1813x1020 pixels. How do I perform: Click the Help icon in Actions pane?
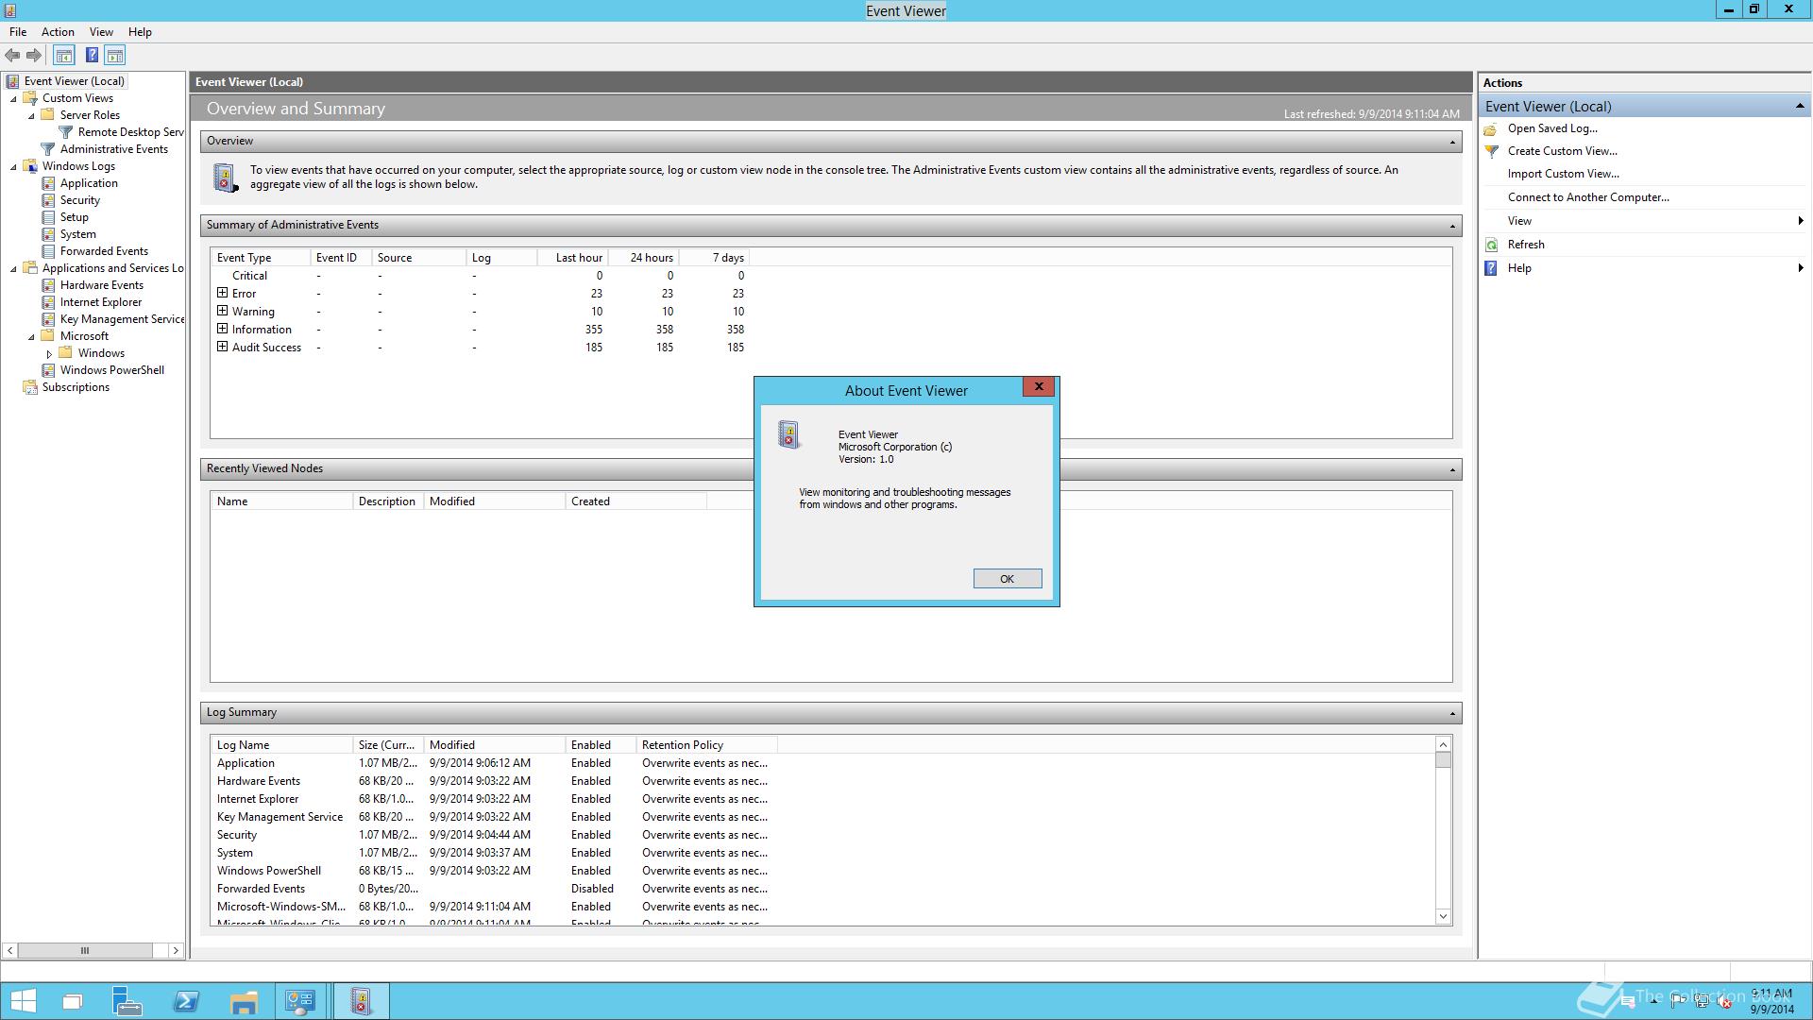1491,268
